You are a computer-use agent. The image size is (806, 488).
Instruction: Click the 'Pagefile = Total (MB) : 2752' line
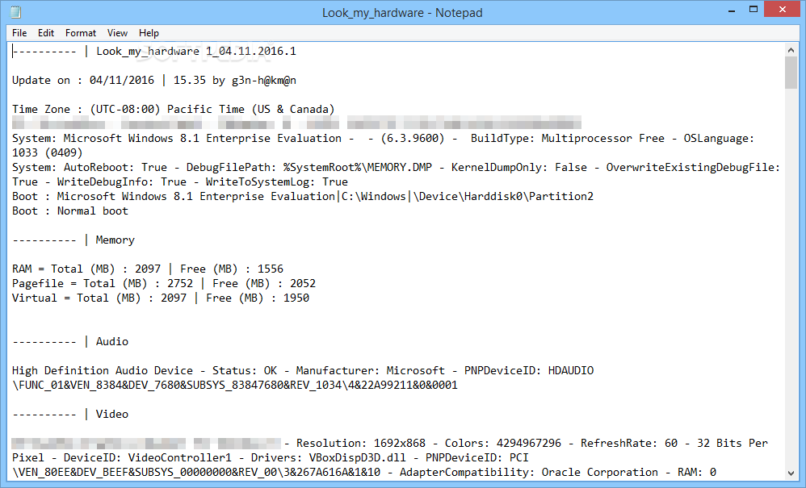(x=103, y=283)
